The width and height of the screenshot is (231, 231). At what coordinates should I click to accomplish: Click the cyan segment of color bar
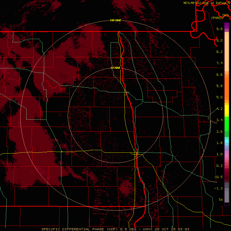(227, 141)
